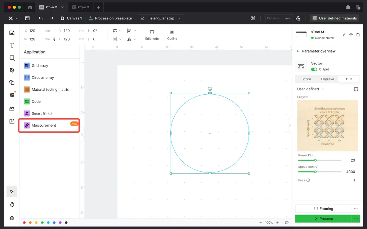Image resolution: width=367 pixels, height=229 pixels.
Task: Collapse the Application side panel
Action: [x=82, y=135]
